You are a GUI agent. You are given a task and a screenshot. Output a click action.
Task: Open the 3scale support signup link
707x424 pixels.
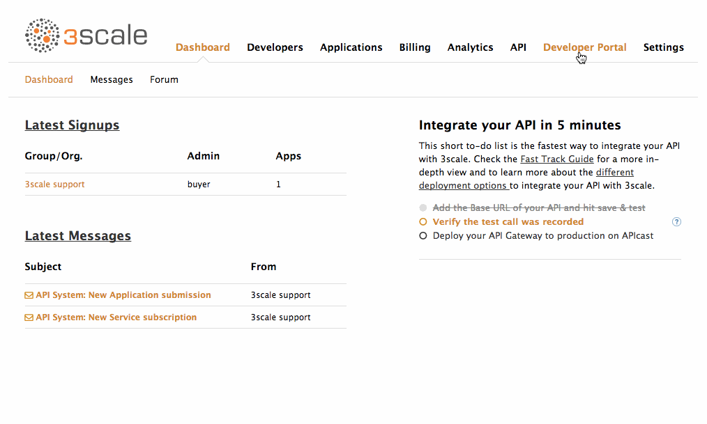point(55,184)
